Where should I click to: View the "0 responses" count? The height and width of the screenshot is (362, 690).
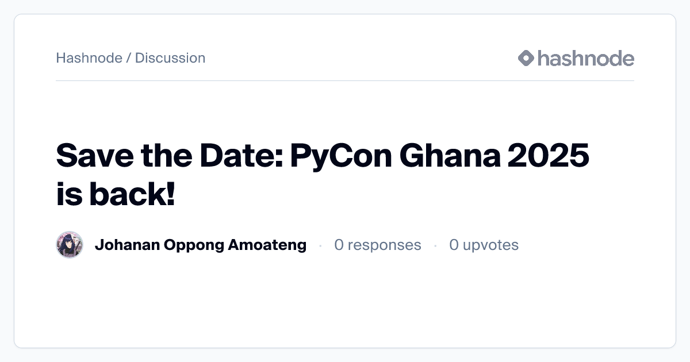pyautogui.click(x=378, y=245)
